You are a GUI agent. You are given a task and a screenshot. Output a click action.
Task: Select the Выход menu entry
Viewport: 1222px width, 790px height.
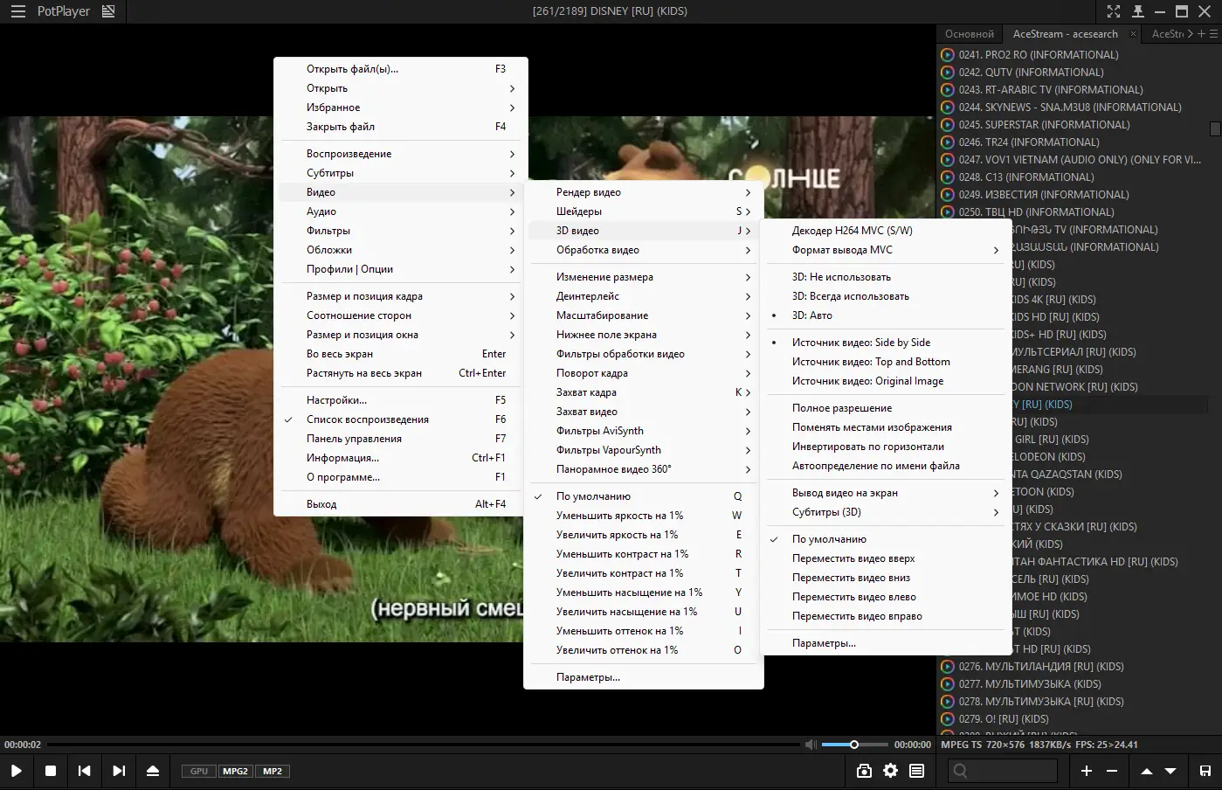pyautogui.click(x=401, y=504)
